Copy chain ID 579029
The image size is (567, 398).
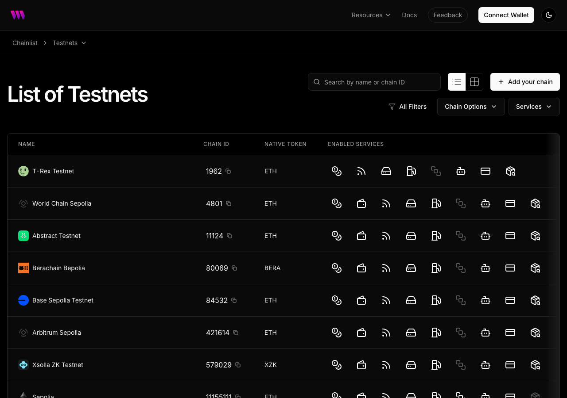pyautogui.click(x=238, y=365)
